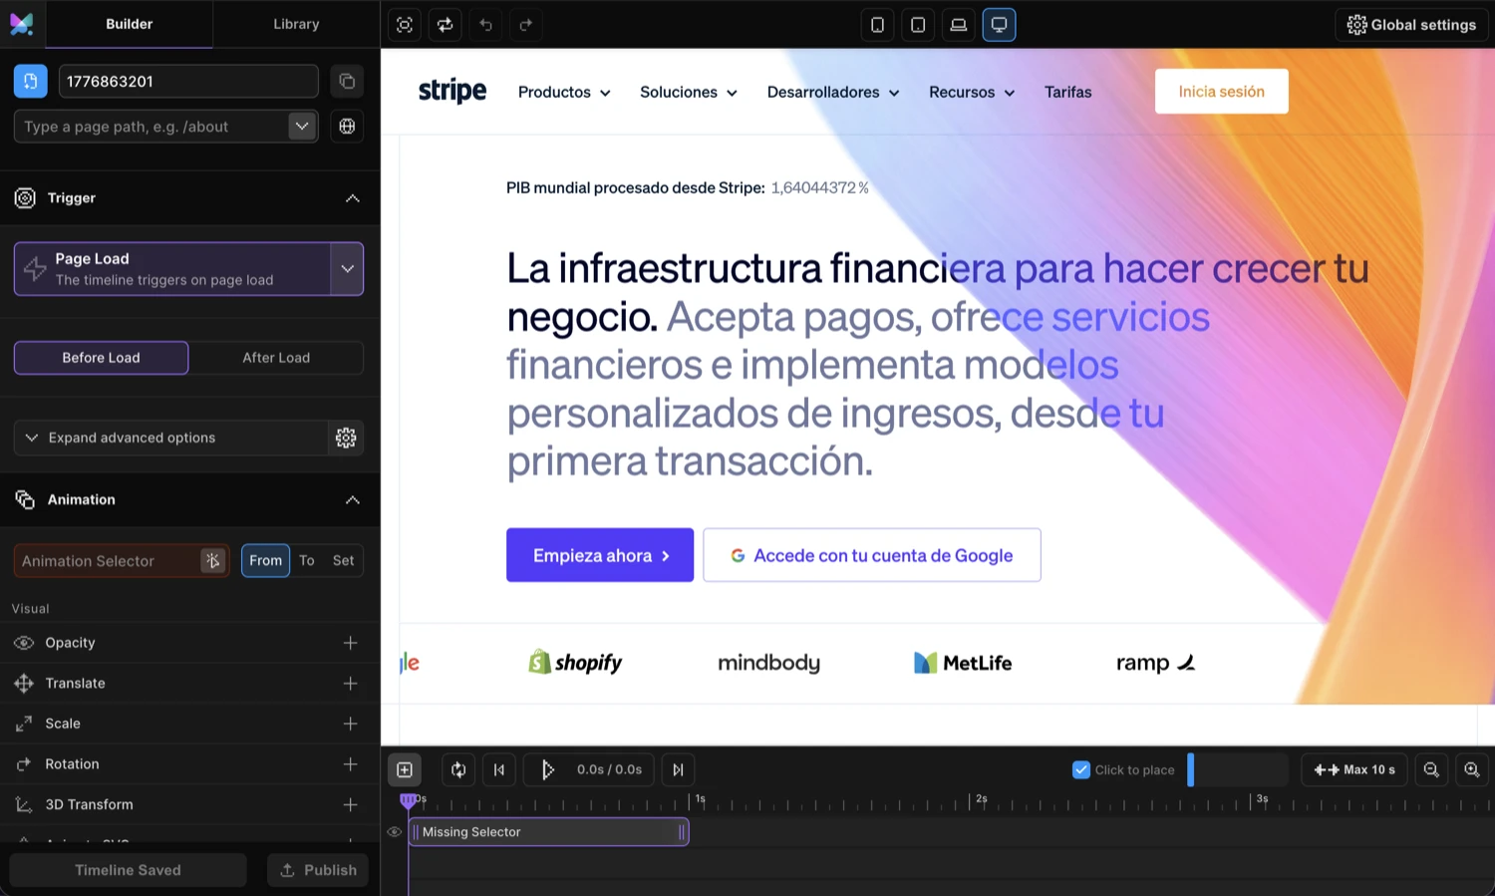Open the Productos menu in the Stripe navbar

point(563,92)
